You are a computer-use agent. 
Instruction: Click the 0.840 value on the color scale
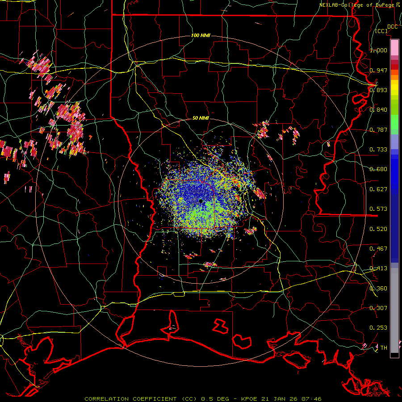pos(378,109)
